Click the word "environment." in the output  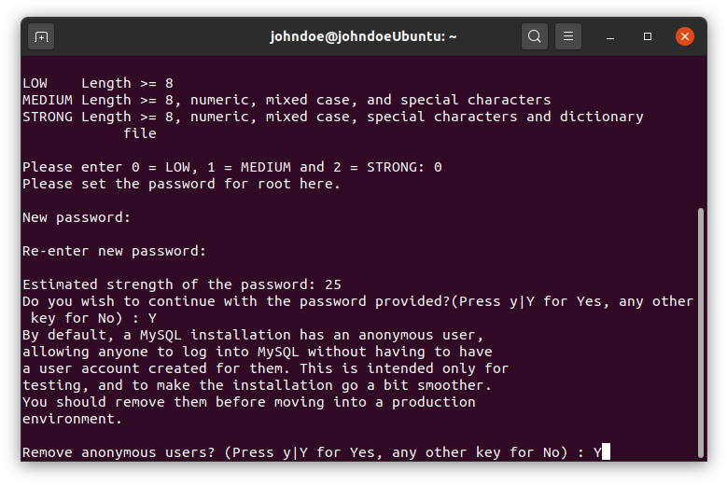[72, 419]
